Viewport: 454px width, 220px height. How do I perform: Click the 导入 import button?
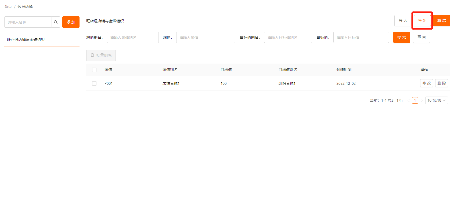[x=403, y=21]
